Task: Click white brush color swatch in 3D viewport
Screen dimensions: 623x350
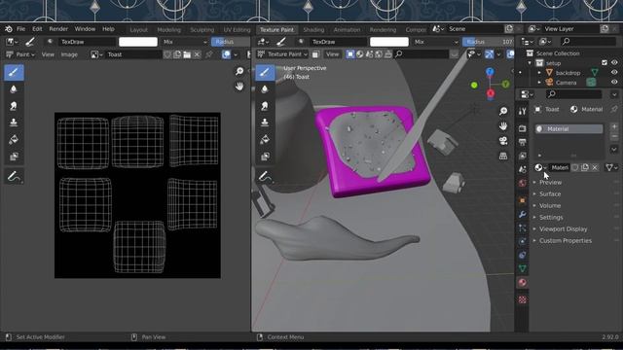Action: pos(389,42)
